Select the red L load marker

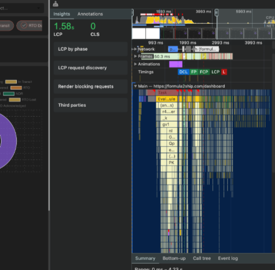(224, 72)
